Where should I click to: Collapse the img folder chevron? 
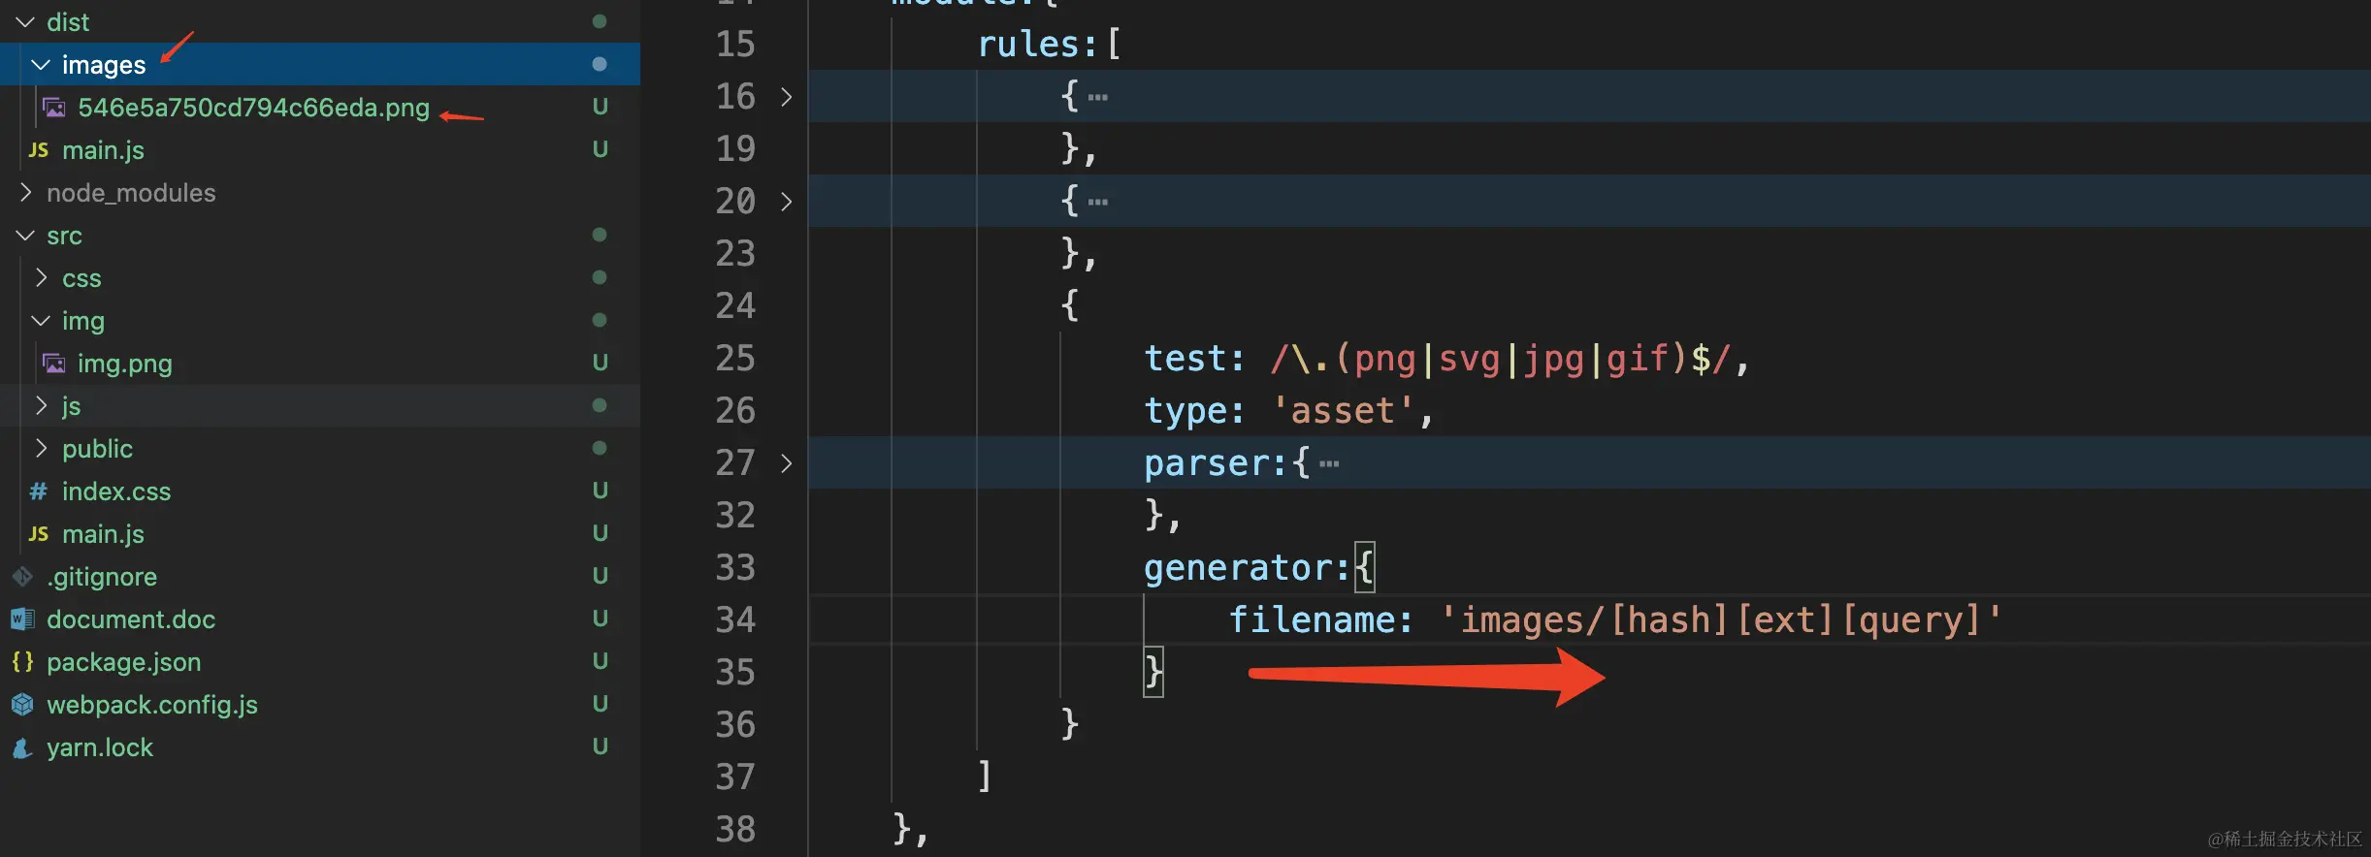coord(41,320)
